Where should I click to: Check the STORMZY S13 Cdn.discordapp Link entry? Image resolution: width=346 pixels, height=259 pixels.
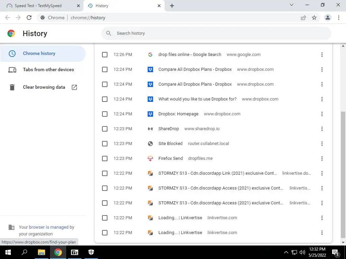pyautogui.click(x=105, y=173)
